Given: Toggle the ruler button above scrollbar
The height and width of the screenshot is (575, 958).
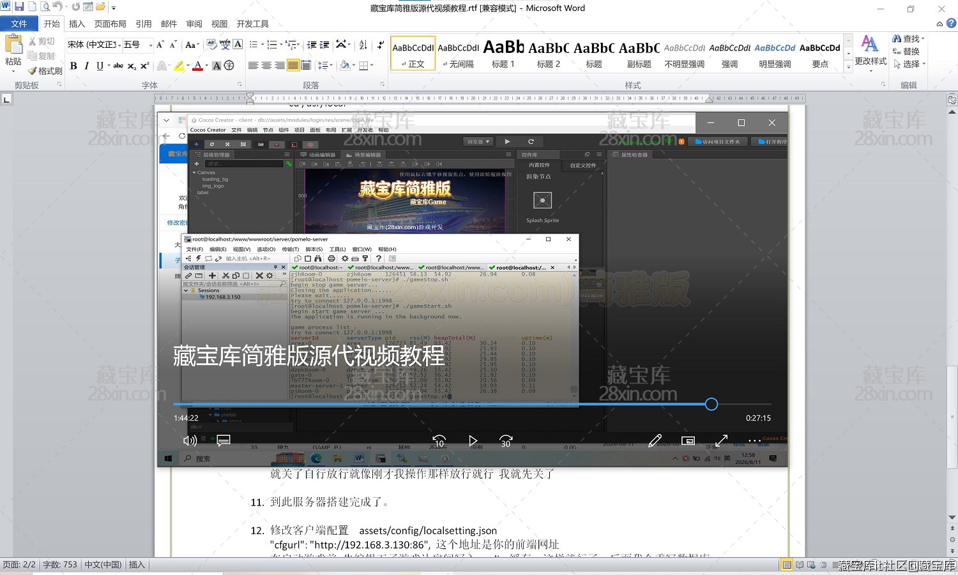Looking at the screenshot, I should 952,100.
